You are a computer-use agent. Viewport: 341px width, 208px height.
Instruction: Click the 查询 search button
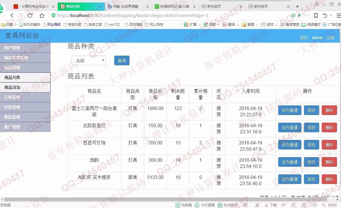coord(122,60)
